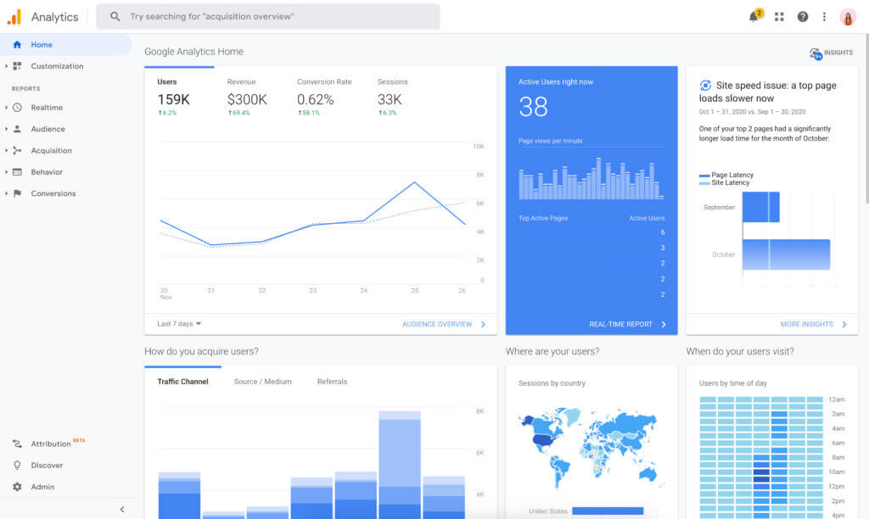The height and width of the screenshot is (519, 869).
Task: Open the Admin settings label
Action: 42,487
